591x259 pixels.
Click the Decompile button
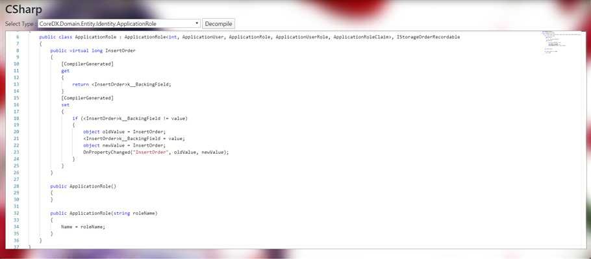(219, 24)
